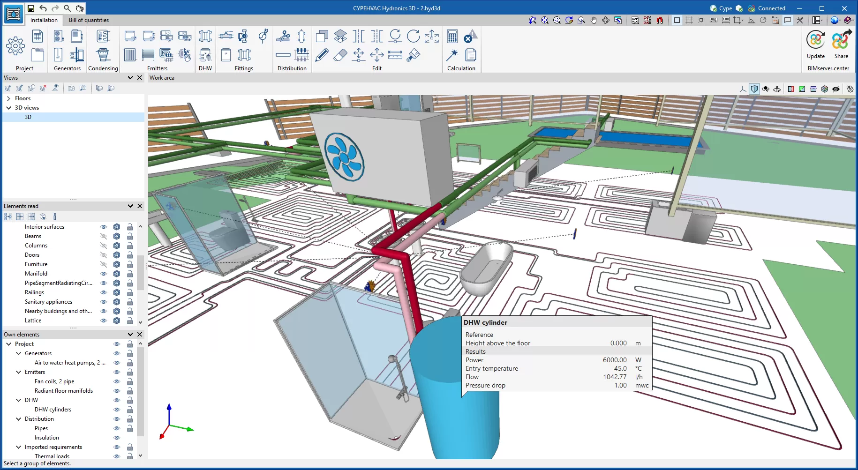The height and width of the screenshot is (470, 858).
Task: Click the Undo arrow
Action: pyautogui.click(x=43, y=8)
